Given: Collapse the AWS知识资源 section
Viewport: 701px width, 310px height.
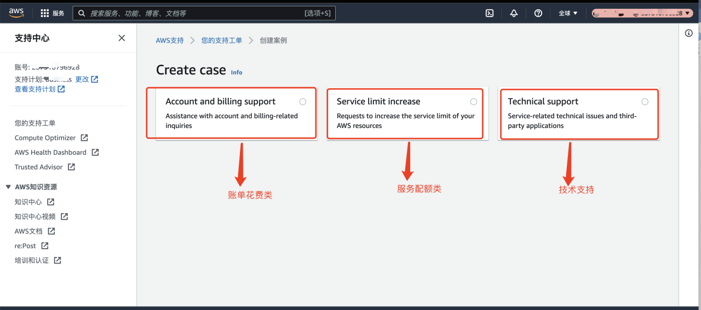Looking at the screenshot, I should click(8, 187).
